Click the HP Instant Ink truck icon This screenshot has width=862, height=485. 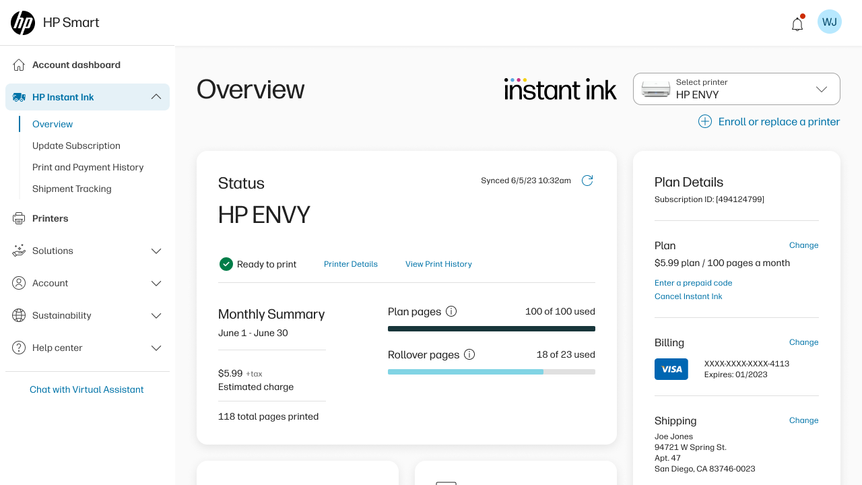pos(19,97)
